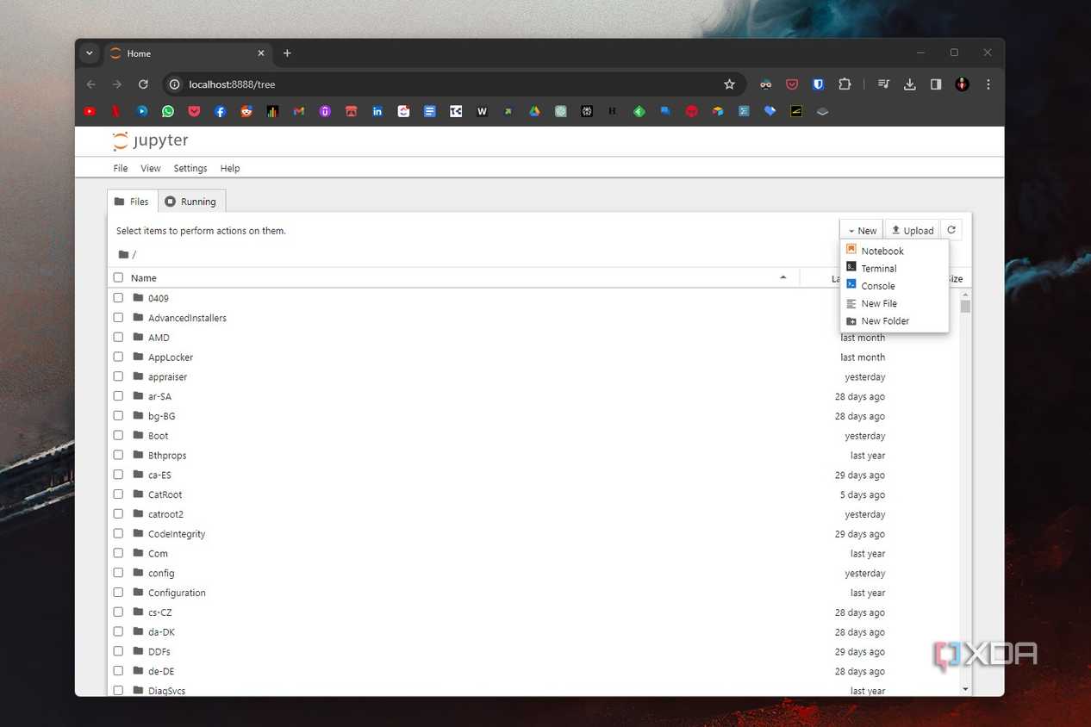Screen dimensions: 1091x727
Task: Open the Google Drive bookmark icon
Action: [534, 111]
